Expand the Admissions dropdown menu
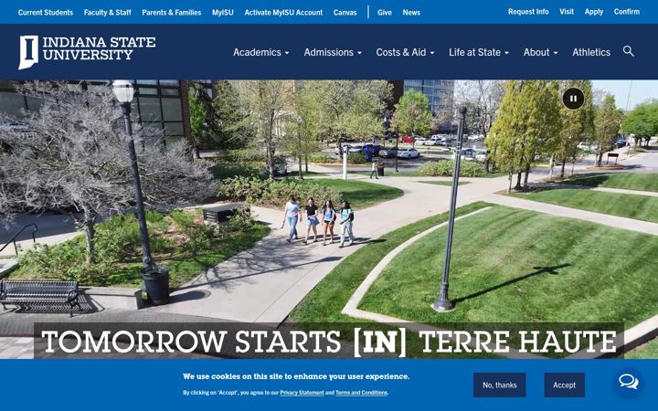The height and width of the screenshot is (411, 658). coord(333,52)
